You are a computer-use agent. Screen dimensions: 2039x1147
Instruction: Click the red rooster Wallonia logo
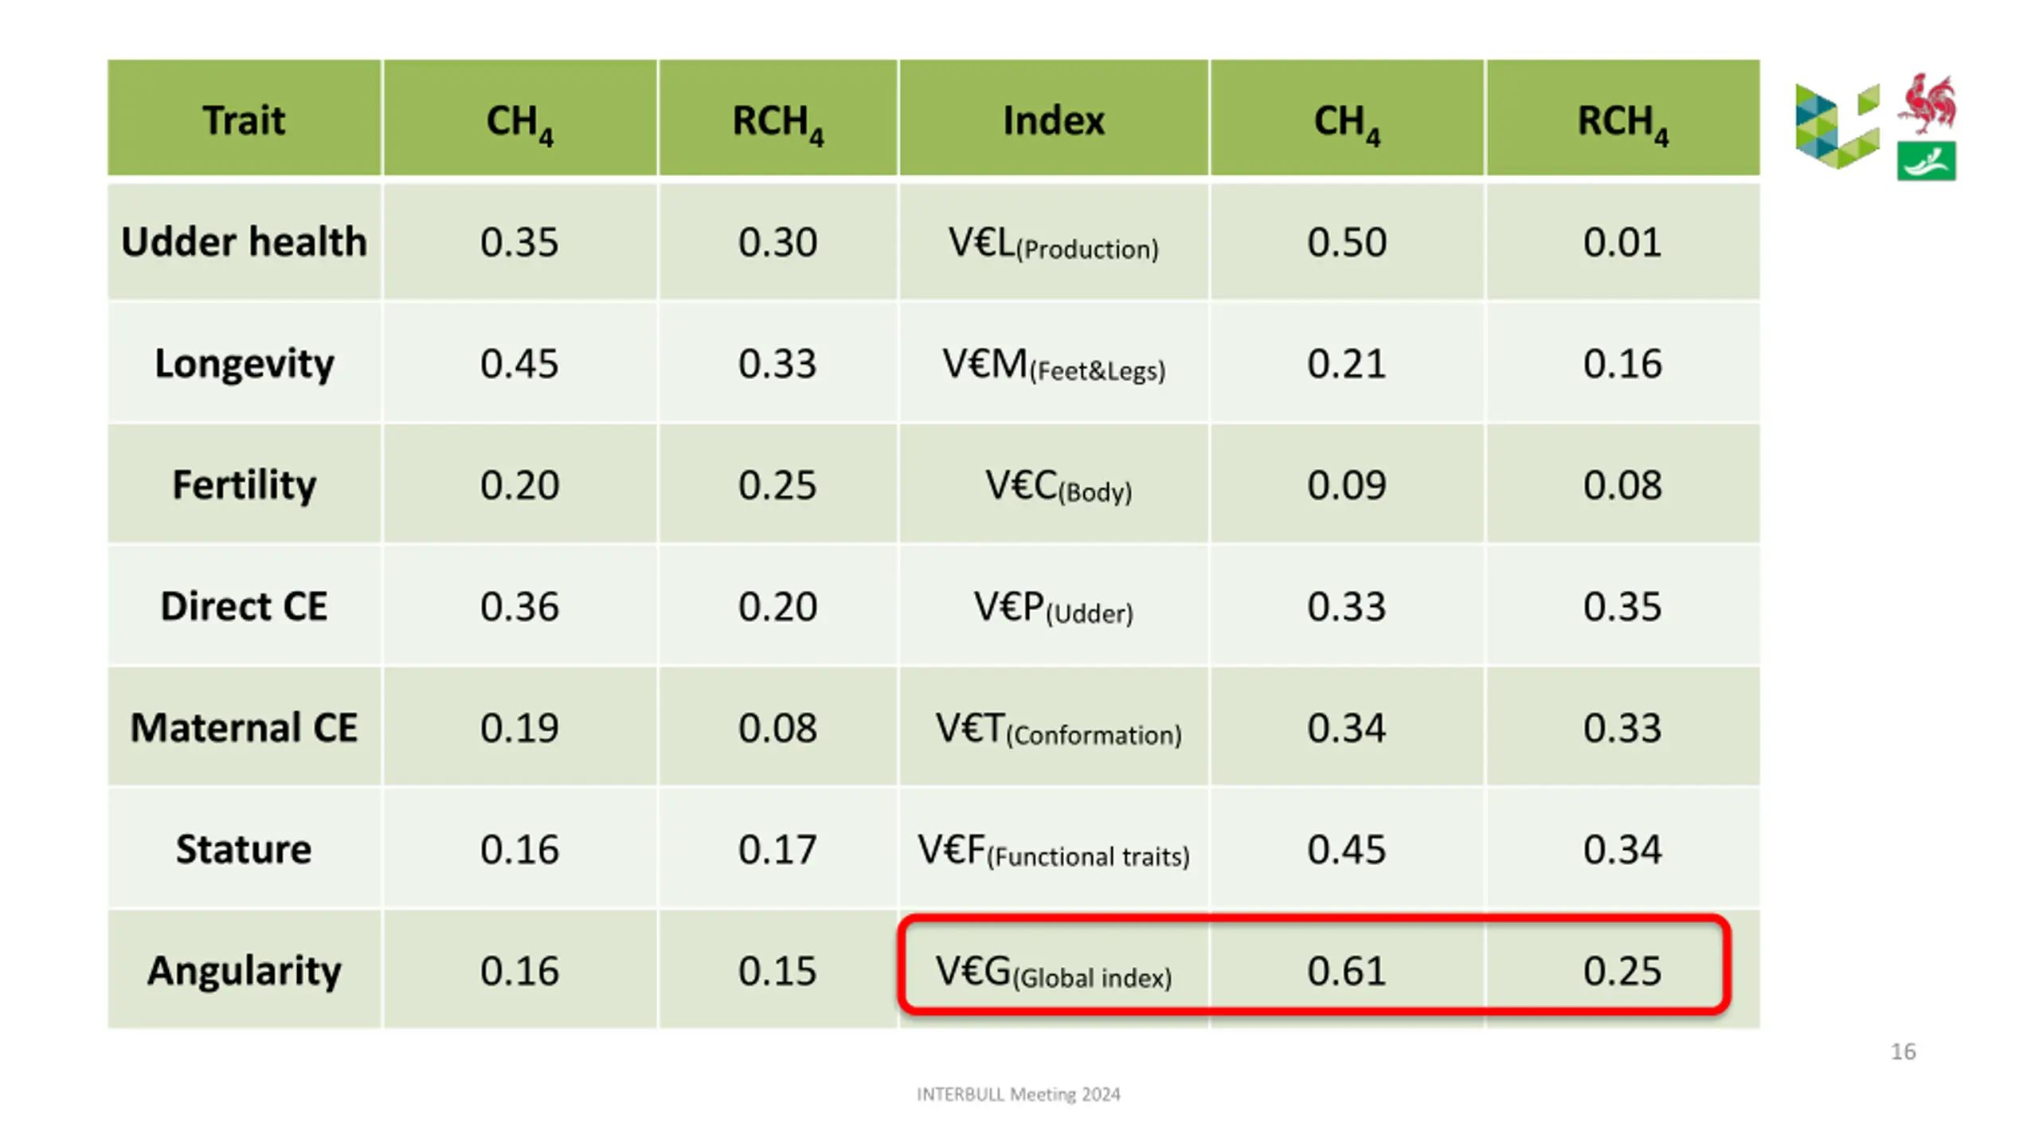click(1926, 104)
